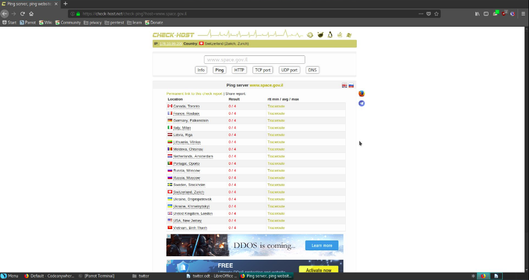The width and height of the screenshot is (529, 280).
Task: Focus the www.space.gov.il host input field
Action: 255,59
